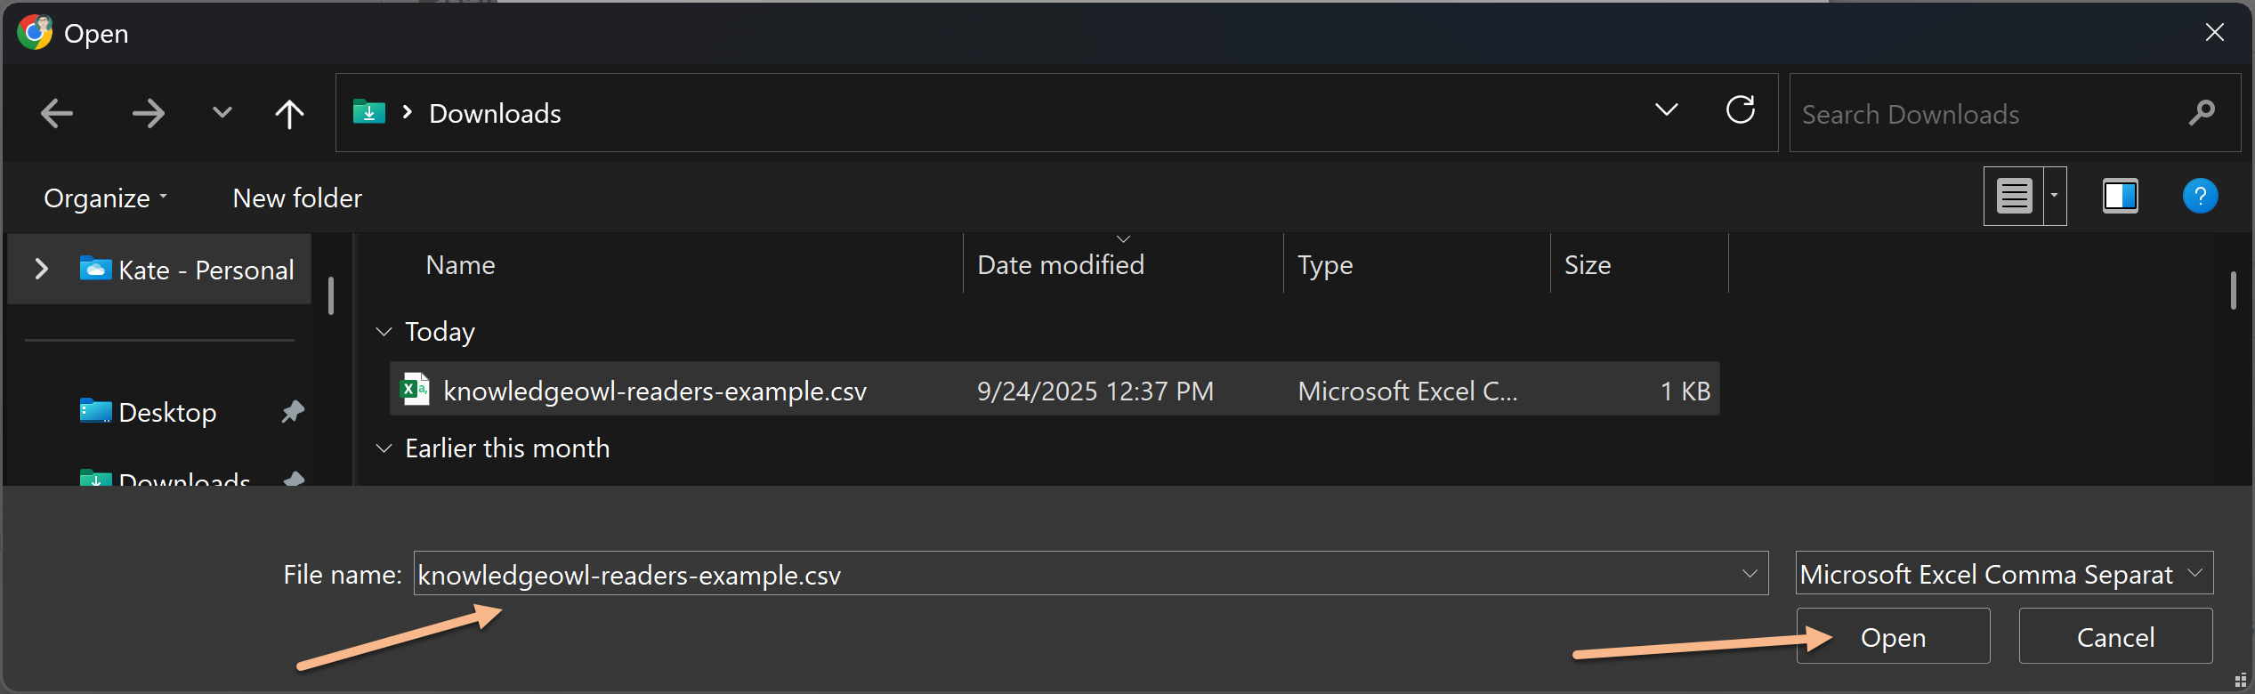Select knowledgeowl-readers-example.csv in the file list
2255x694 pixels.
pyautogui.click(x=654, y=391)
